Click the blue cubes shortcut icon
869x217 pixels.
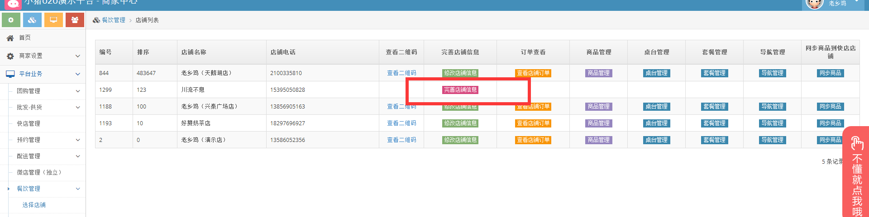pos(32,20)
